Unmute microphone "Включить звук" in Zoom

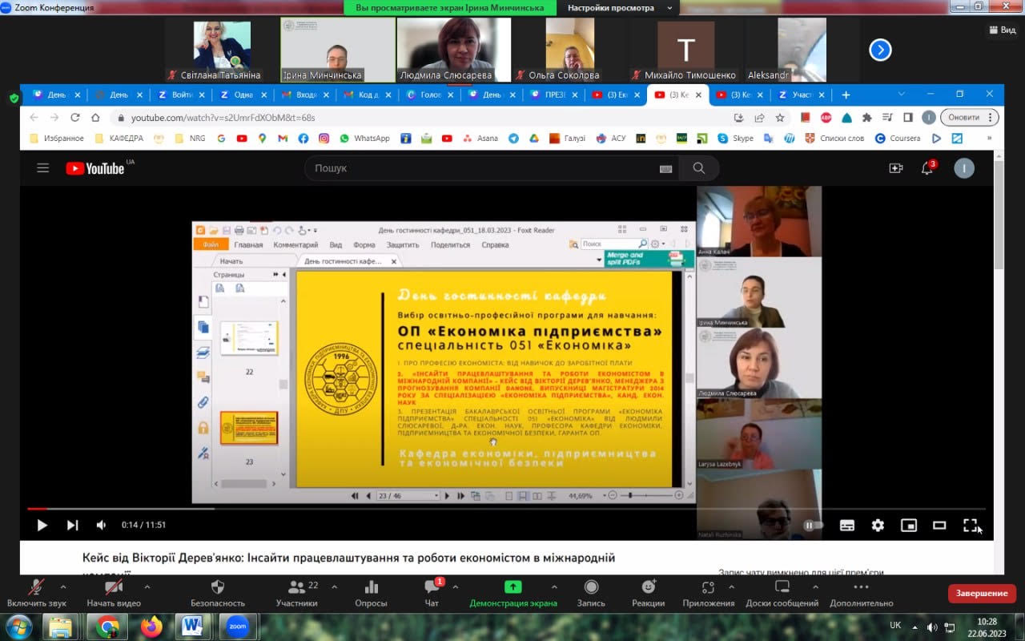click(x=37, y=594)
